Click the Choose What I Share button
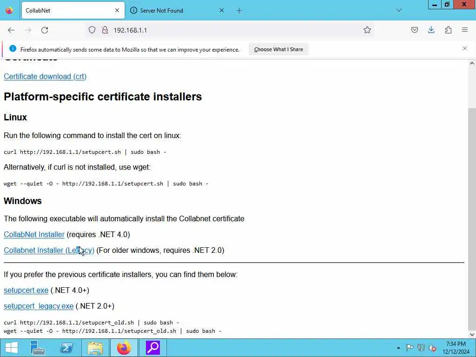476x357 pixels. (278, 49)
